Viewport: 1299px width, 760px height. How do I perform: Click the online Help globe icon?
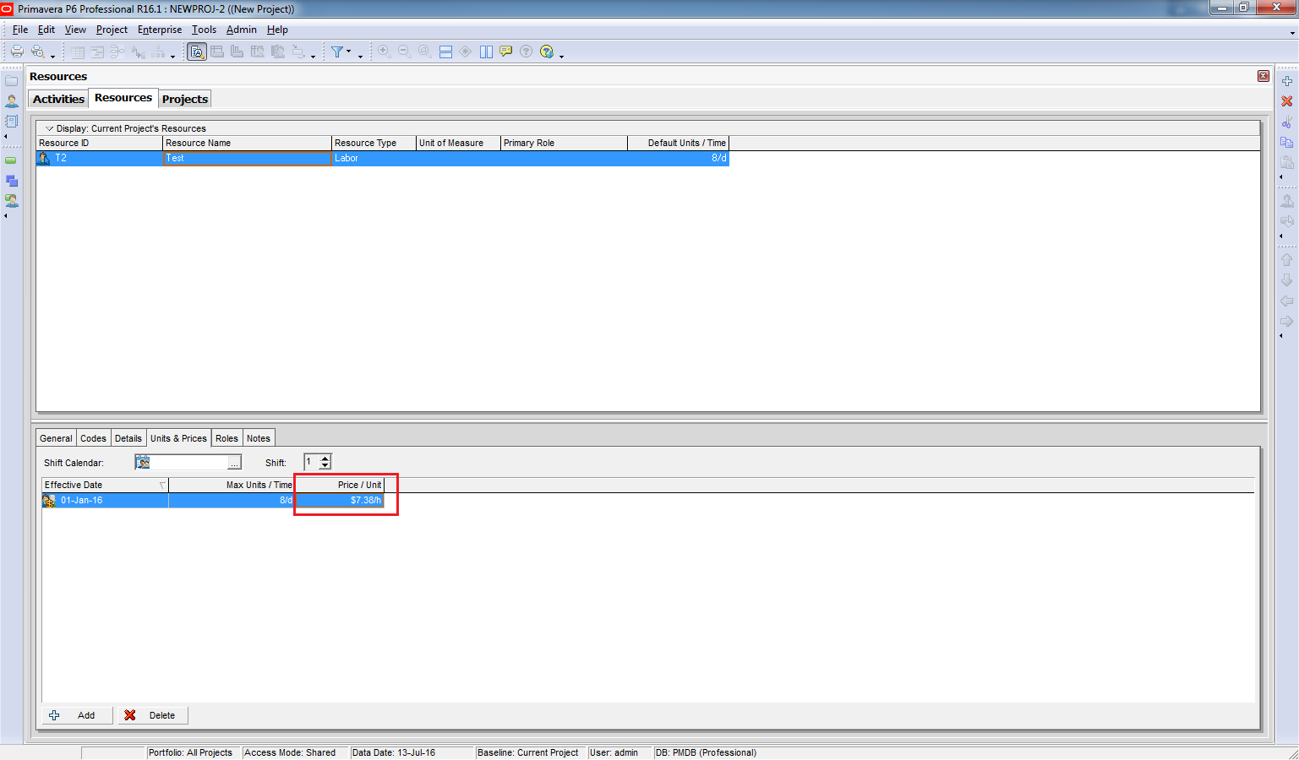[x=547, y=52]
